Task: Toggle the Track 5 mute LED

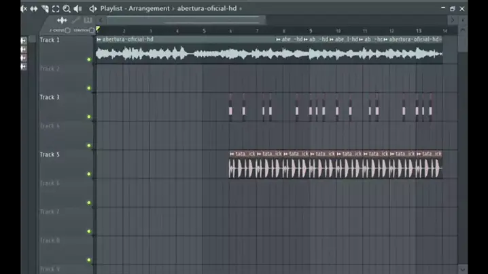Action: 89,174
